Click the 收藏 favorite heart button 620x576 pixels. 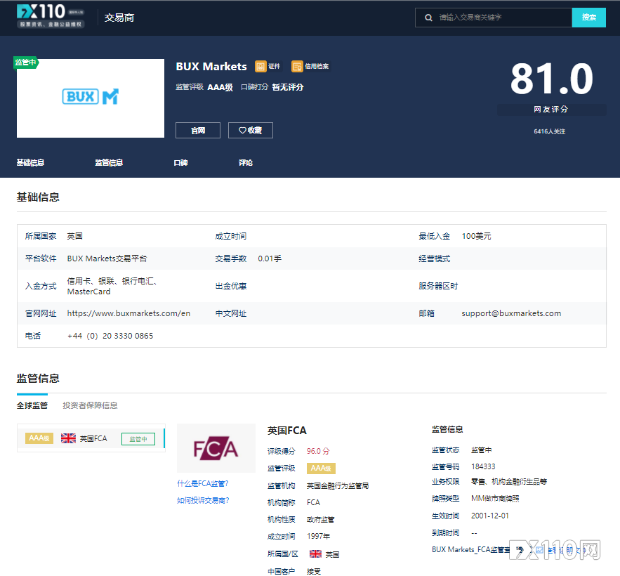(250, 130)
